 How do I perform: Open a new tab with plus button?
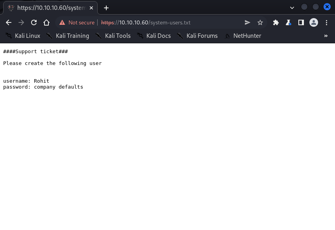click(106, 8)
